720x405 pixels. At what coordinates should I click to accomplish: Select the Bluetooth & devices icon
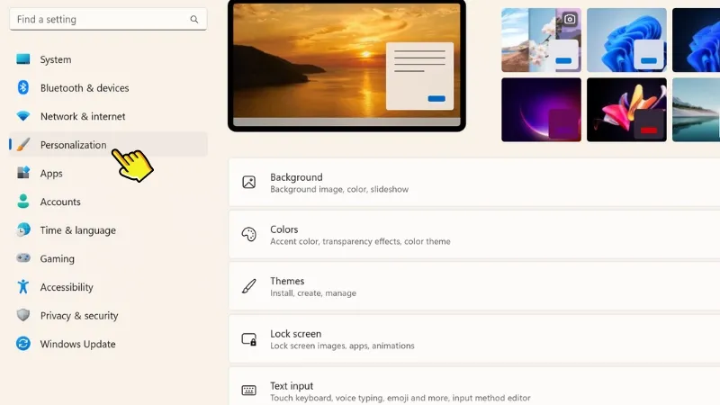coord(23,88)
